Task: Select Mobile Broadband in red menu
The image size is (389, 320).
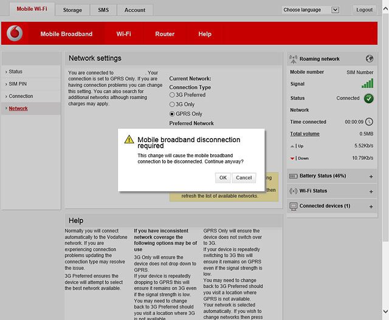Action: point(66,34)
